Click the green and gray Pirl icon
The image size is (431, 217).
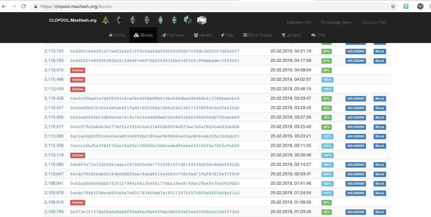[188, 20]
